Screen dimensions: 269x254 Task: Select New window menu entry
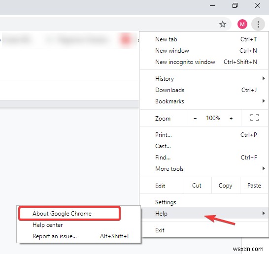tap(204, 51)
